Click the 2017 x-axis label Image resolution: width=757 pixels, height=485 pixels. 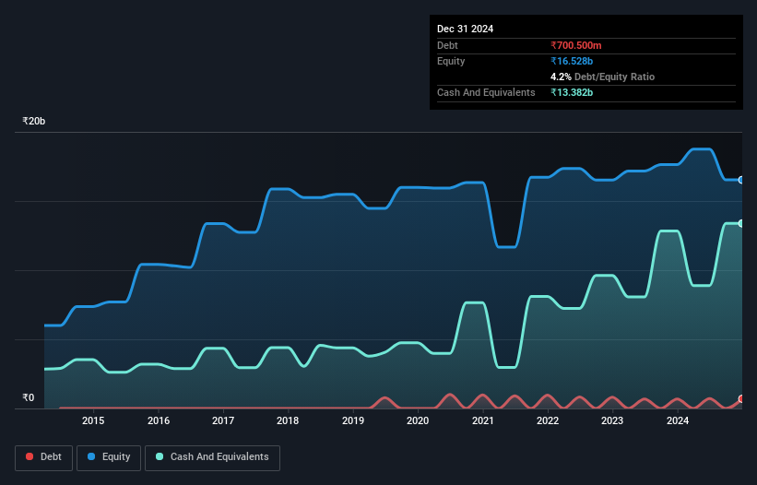pyautogui.click(x=223, y=420)
